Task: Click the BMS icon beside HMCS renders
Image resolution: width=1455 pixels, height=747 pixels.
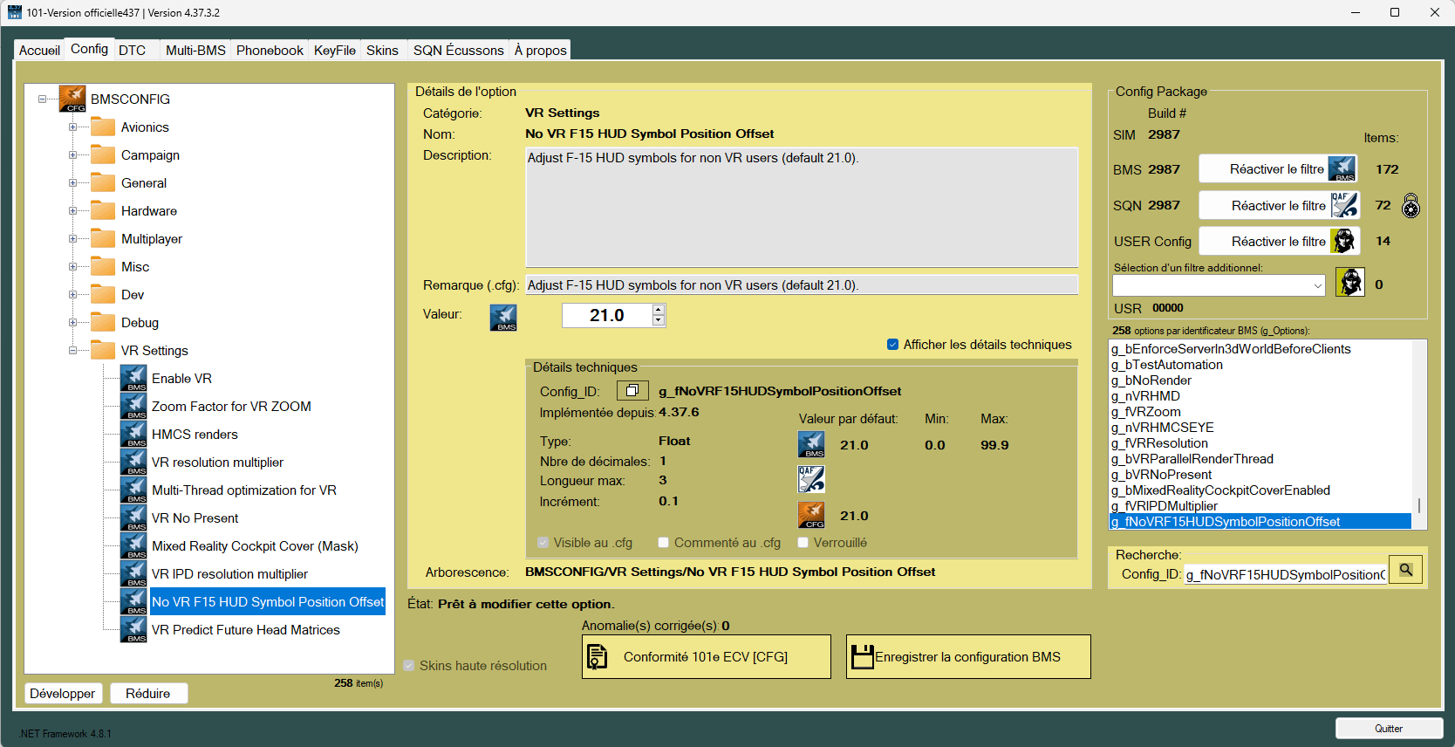Action: [133, 434]
